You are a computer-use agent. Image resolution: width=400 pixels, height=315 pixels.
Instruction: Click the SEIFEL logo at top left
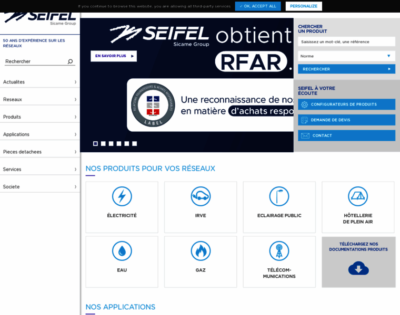click(x=41, y=18)
